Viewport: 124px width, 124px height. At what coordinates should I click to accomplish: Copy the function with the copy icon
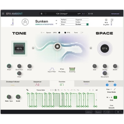coord(59,90)
